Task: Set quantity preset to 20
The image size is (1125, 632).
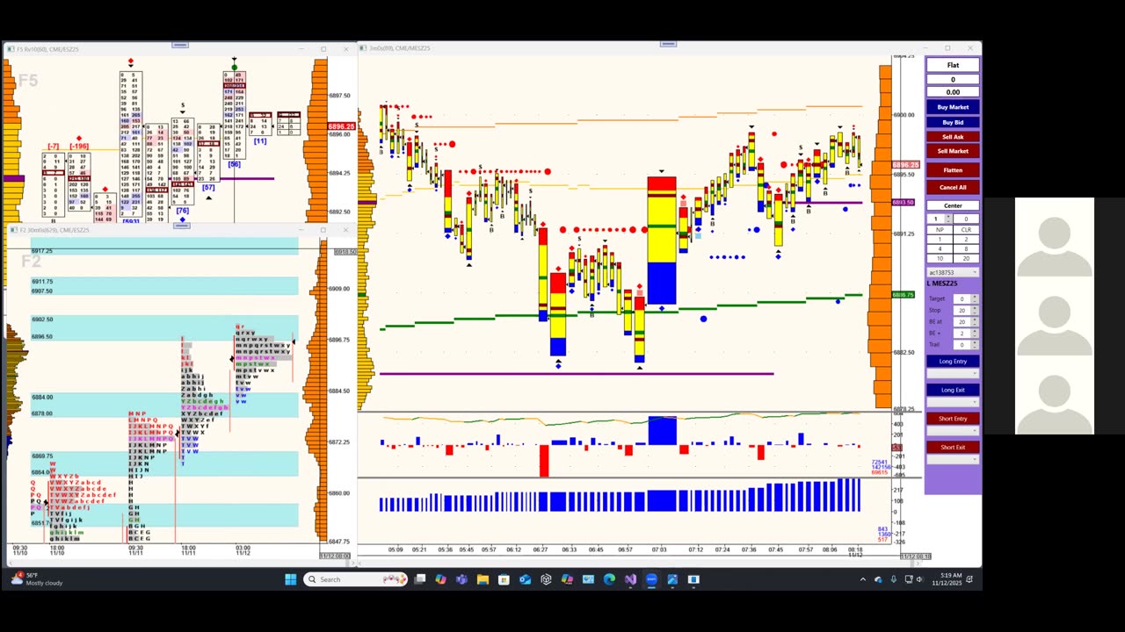Action: 966,258
